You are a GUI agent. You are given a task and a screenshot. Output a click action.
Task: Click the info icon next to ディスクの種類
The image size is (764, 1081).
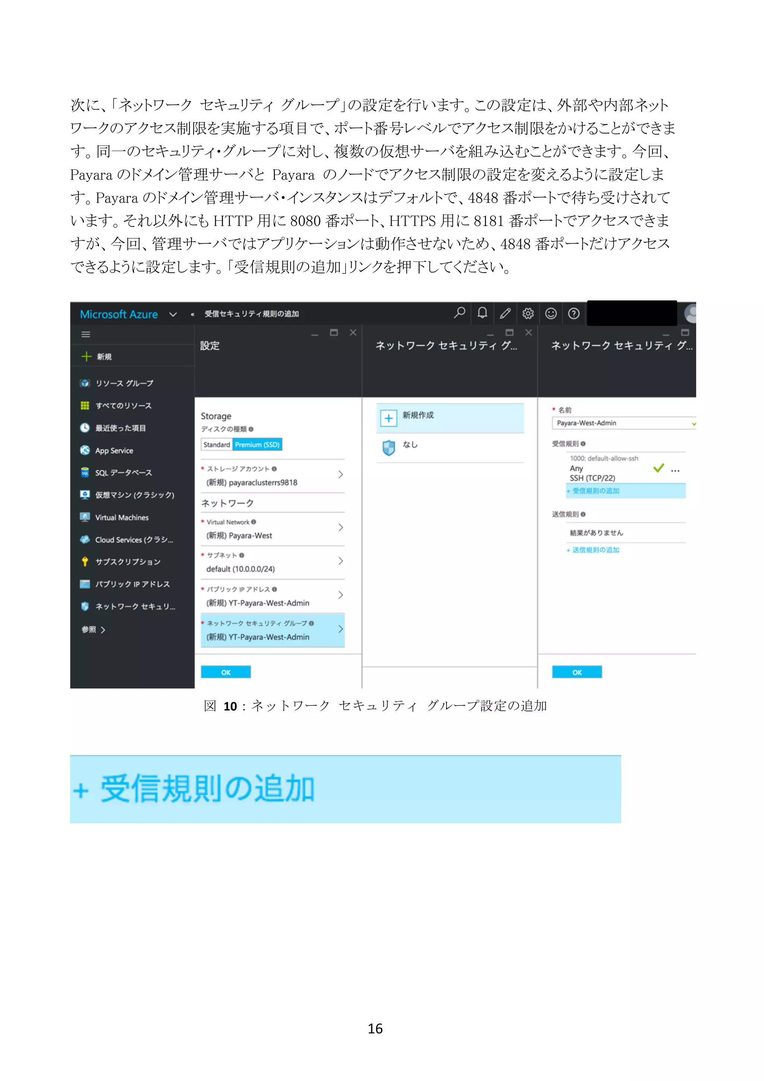251,429
